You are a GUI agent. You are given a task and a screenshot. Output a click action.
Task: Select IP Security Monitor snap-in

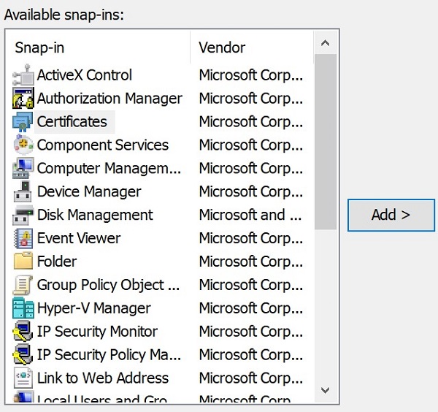point(97,332)
